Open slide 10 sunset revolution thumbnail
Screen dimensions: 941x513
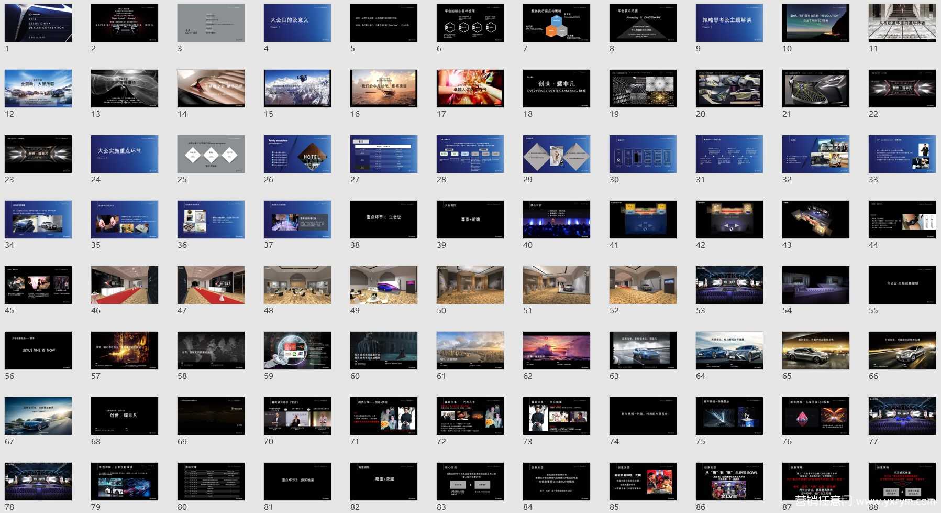(816, 23)
